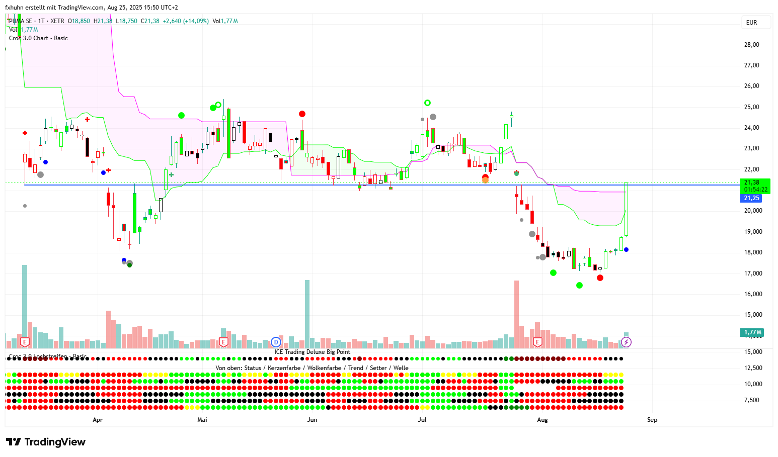This screenshot has width=778, height=457.
Task: Click the TradingView logo
Action: coord(46,442)
